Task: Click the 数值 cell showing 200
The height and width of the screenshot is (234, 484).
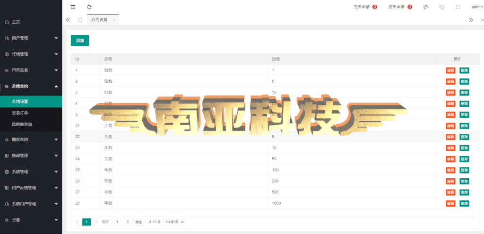Action: (351, 181)
